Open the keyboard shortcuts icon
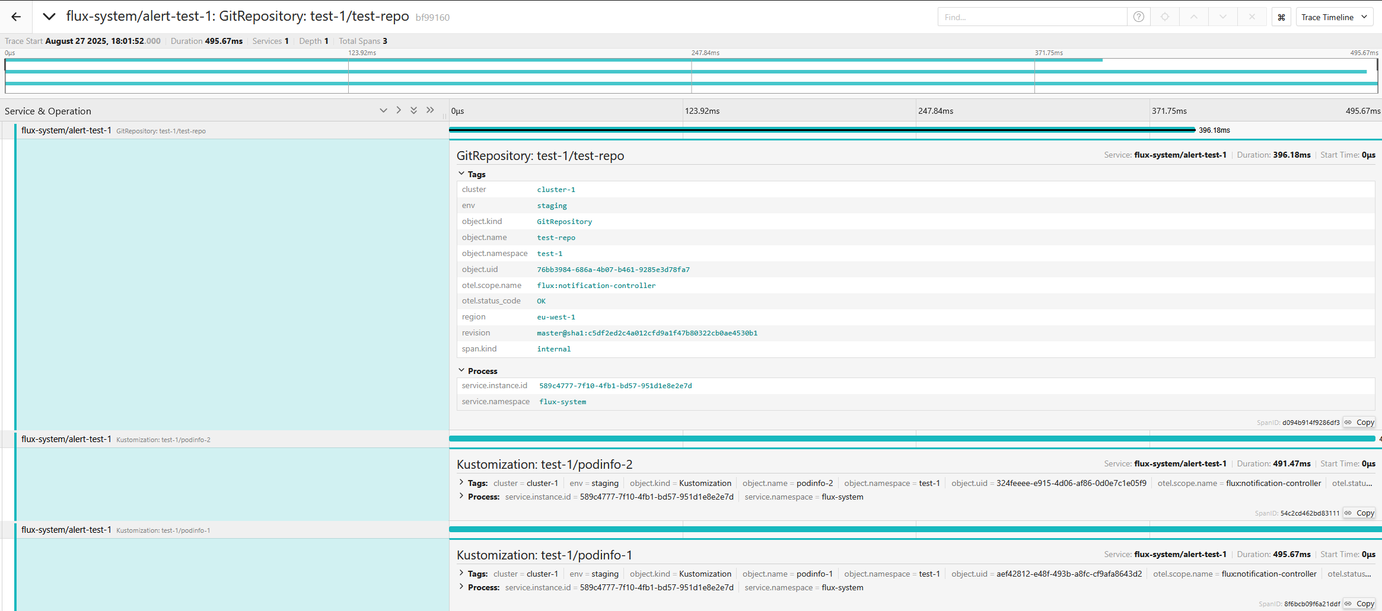1382x611 pixels. 1281,17
